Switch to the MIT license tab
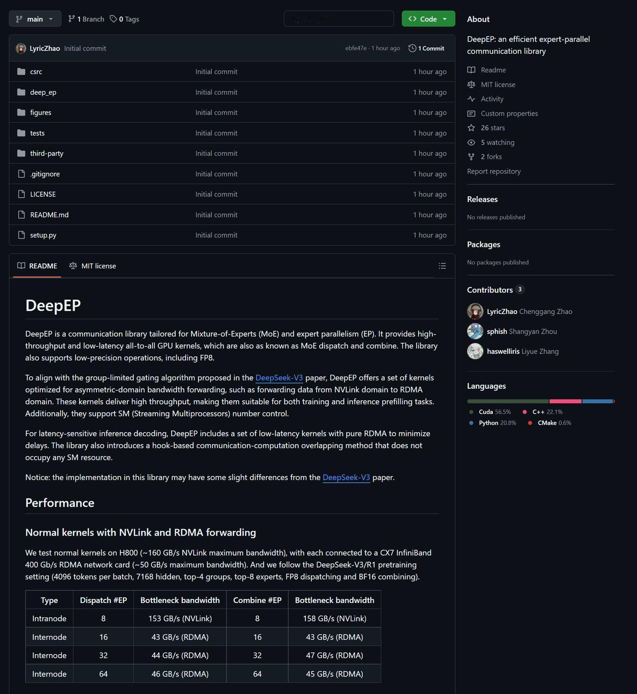The height and width of the screenshot is (694, 637). (x=93, y=266)
